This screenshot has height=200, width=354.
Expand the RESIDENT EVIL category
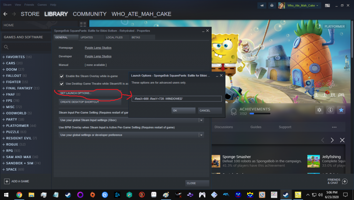(4, 138)
